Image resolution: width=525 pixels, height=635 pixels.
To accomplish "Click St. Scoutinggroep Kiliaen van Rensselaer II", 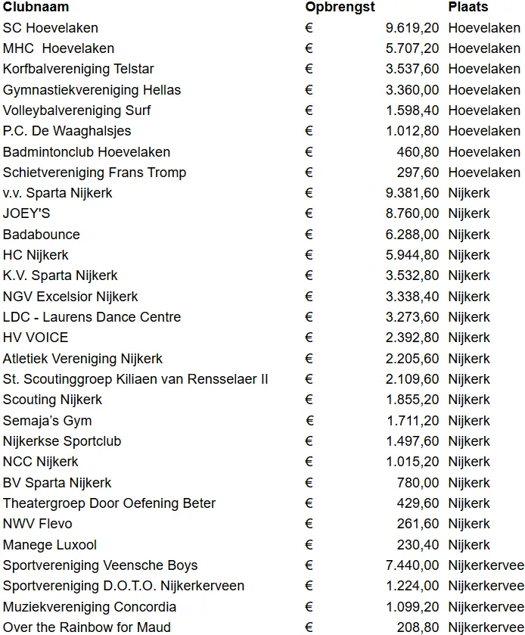I will (135, 379).
